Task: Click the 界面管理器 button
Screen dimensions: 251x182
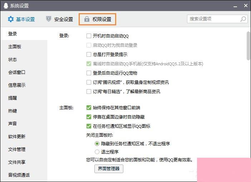Action: point(109,169)
